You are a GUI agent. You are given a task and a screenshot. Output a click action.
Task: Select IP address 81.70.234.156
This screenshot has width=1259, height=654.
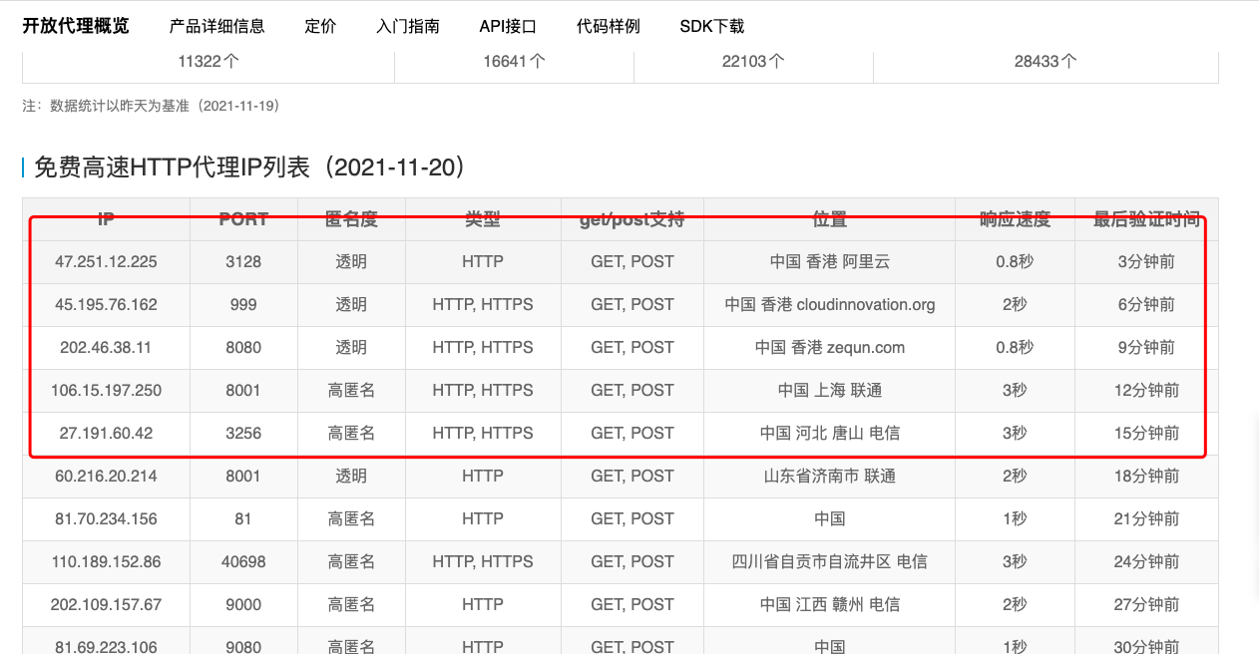click(107, 519)
